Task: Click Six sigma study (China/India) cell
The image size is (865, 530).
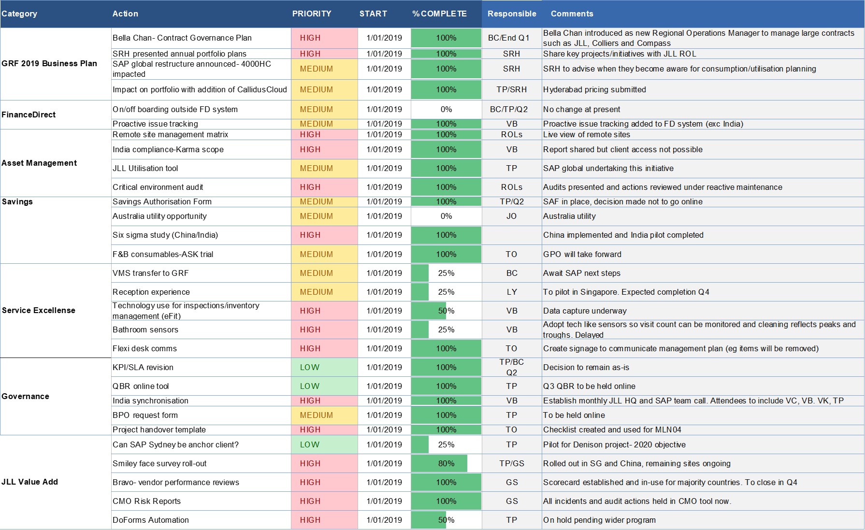Action: pos(201,235)
